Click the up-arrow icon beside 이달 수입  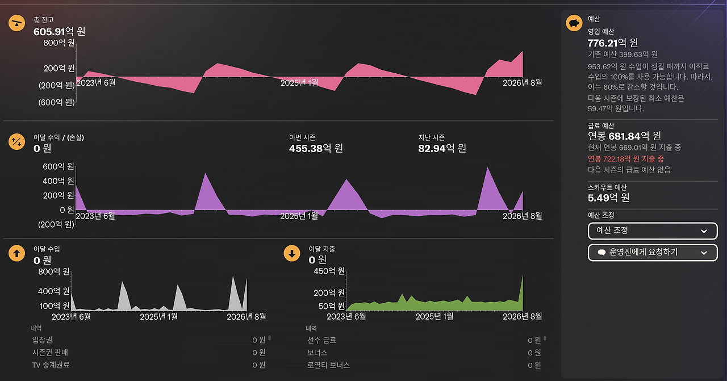(x=16, y=253)
